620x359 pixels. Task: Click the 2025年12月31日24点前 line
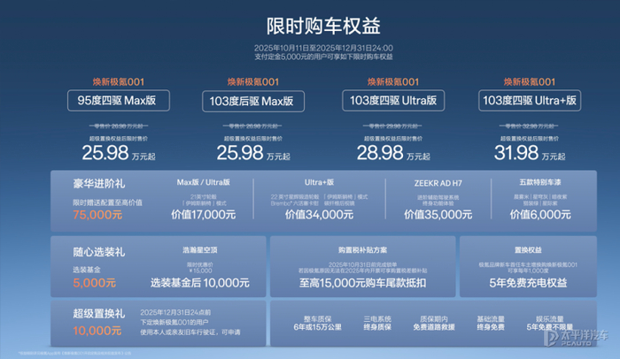coord(175,312)
